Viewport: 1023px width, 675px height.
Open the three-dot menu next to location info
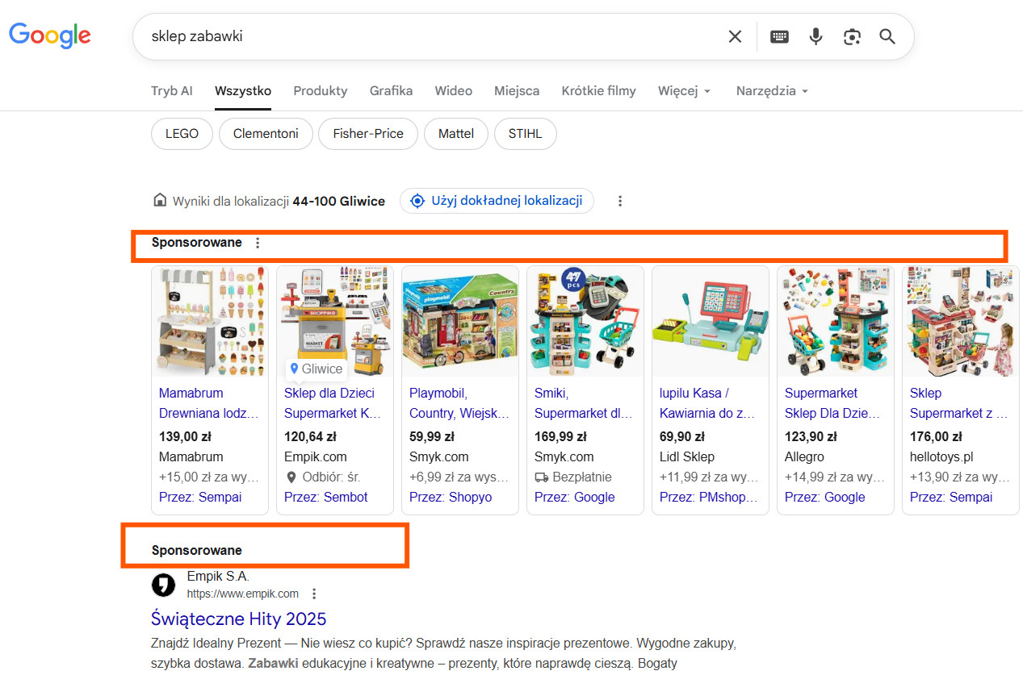620,201
